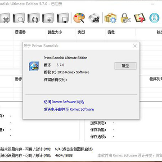
Task: Click the 保存选项 label
Action: tap(98, 137)
